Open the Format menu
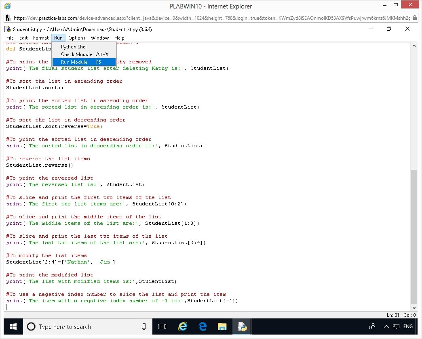 click(41, 38)
